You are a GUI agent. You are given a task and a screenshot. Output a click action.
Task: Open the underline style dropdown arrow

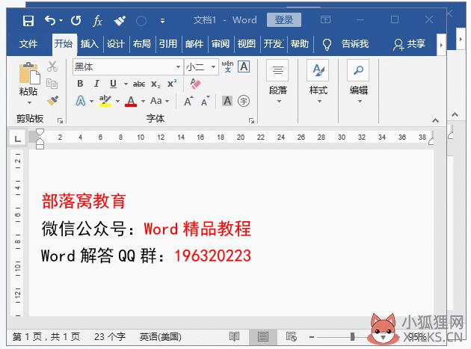(126, 84)
